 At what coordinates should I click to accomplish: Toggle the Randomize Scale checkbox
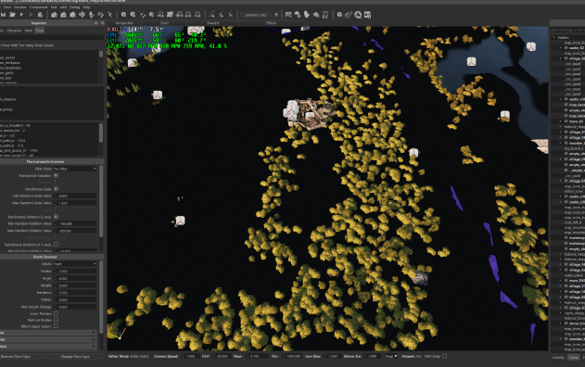(x=56, y=189)
